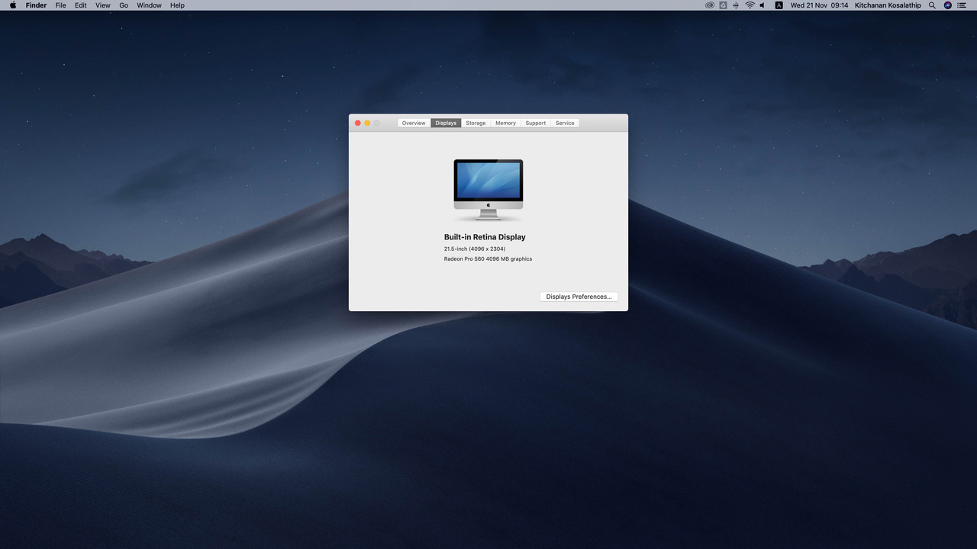The height and width of the screenshot is (549, 977).
Task: Open the View menu
Action: 102,5
